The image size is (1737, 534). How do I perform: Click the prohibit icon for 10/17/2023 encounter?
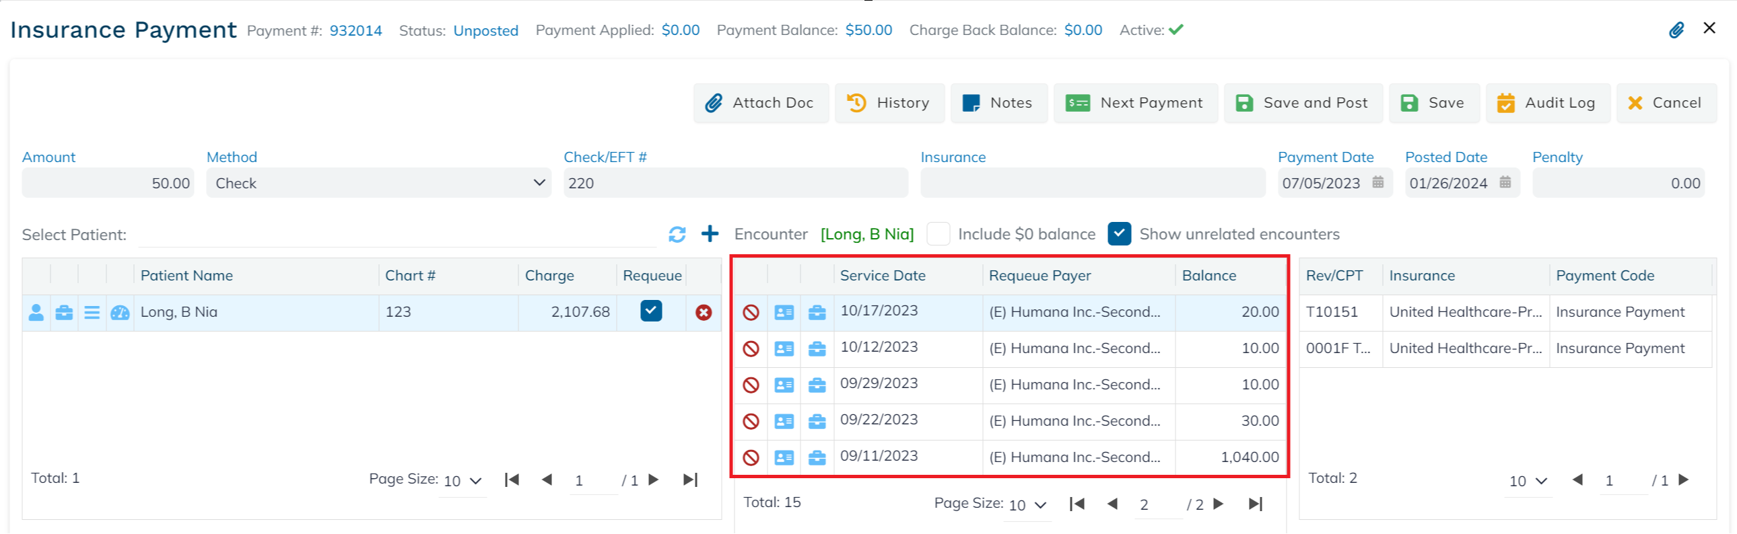coord(751,313)
